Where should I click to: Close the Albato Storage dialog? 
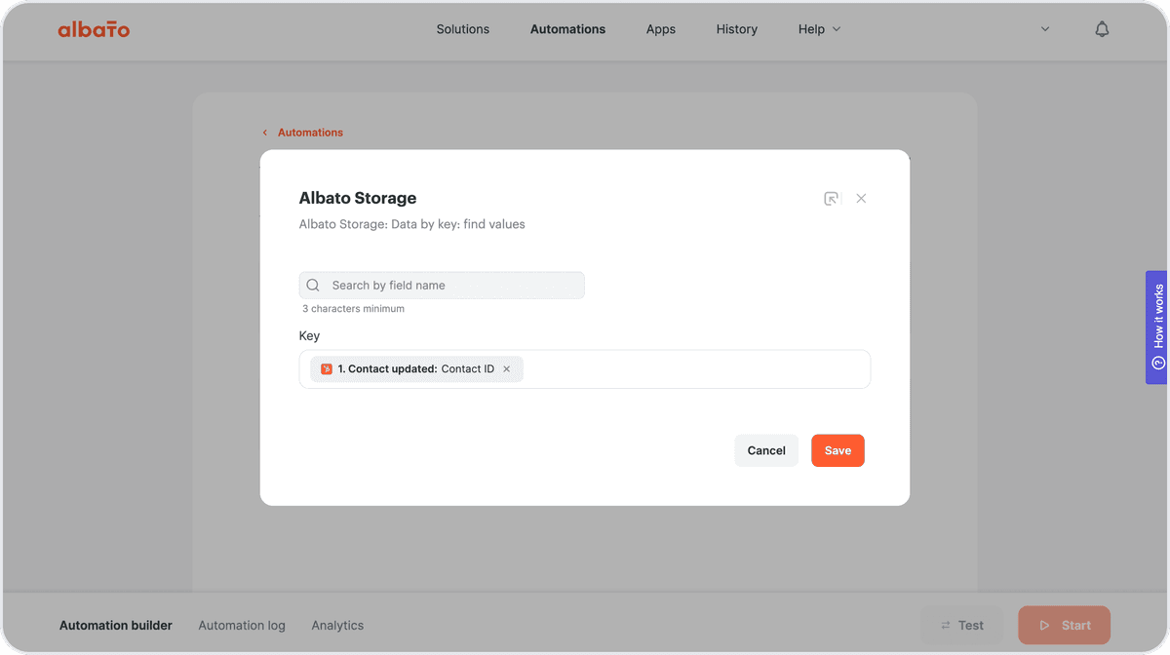(861, 198)
